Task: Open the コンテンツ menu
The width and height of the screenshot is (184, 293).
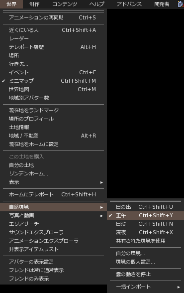Action: (65, 4)
